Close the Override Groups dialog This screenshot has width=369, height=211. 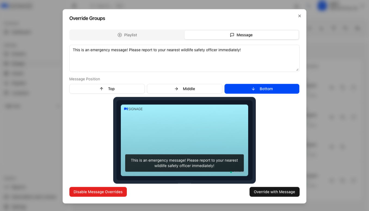point(299,16)
